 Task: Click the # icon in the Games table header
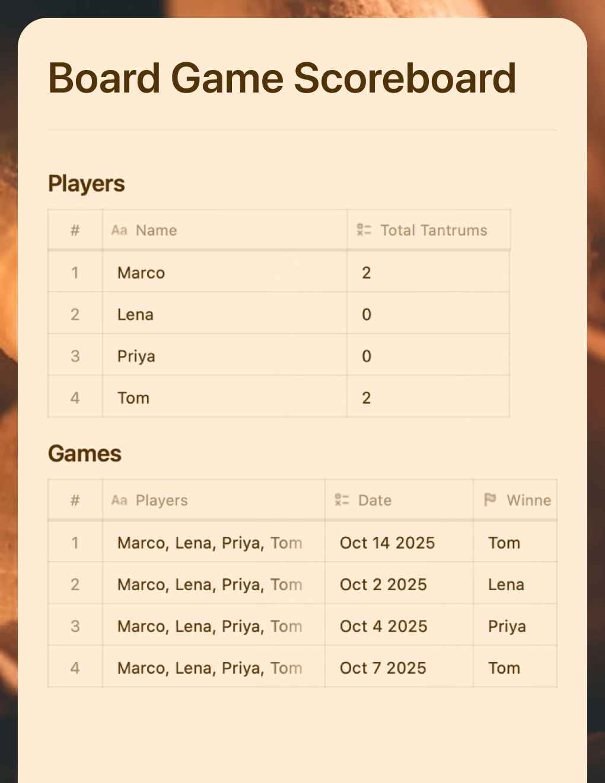pyautogui.click(x=74, y=500)
